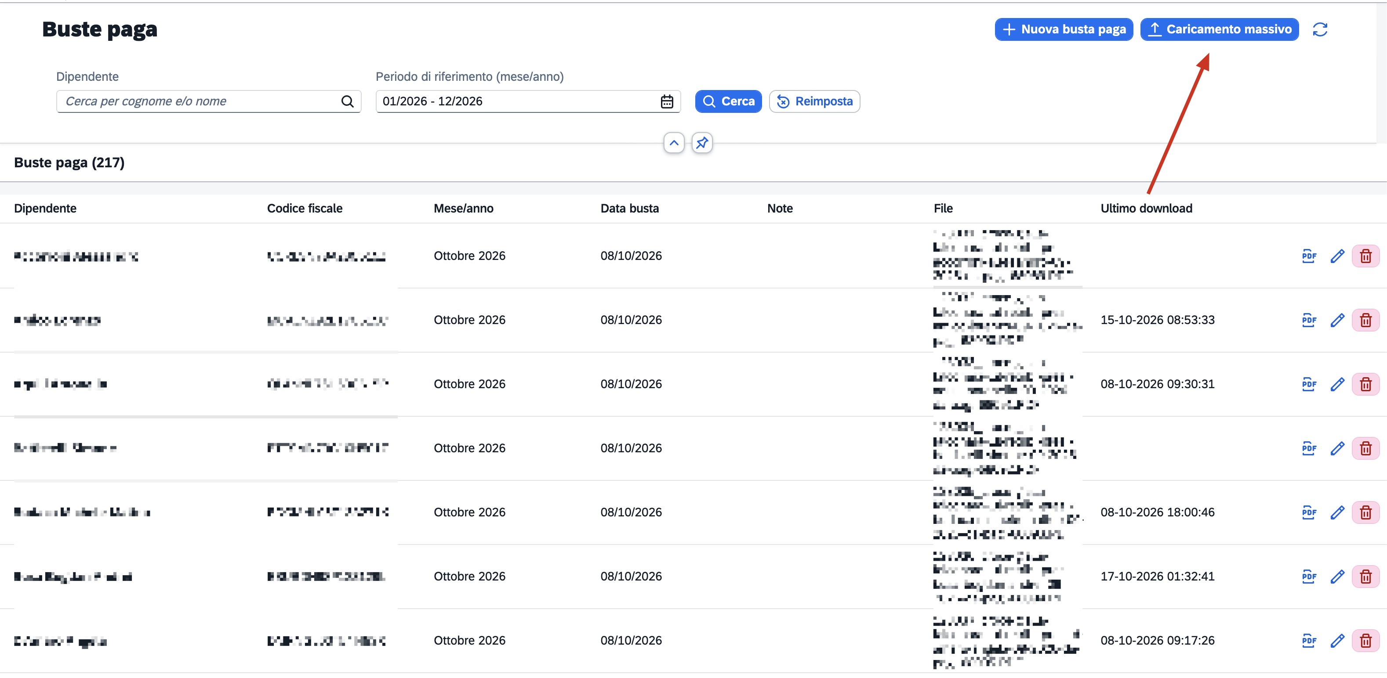Edit the payslip downloaded 15-10-2026 08:53:33
1387x678 pixels.
click(x=1337, y=320)
